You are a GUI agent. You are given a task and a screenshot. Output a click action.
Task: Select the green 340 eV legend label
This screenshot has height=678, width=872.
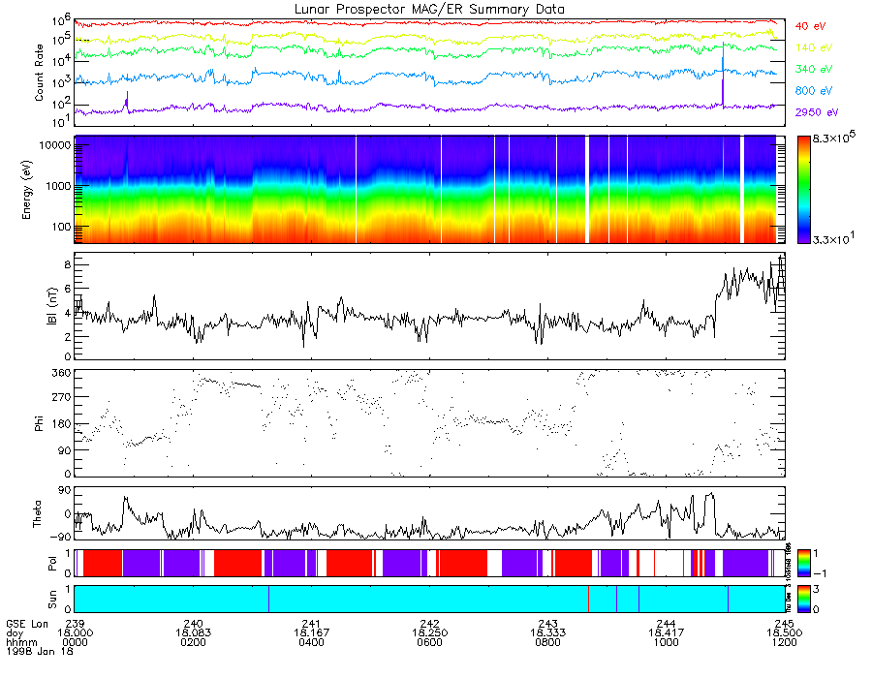[813, 69]
